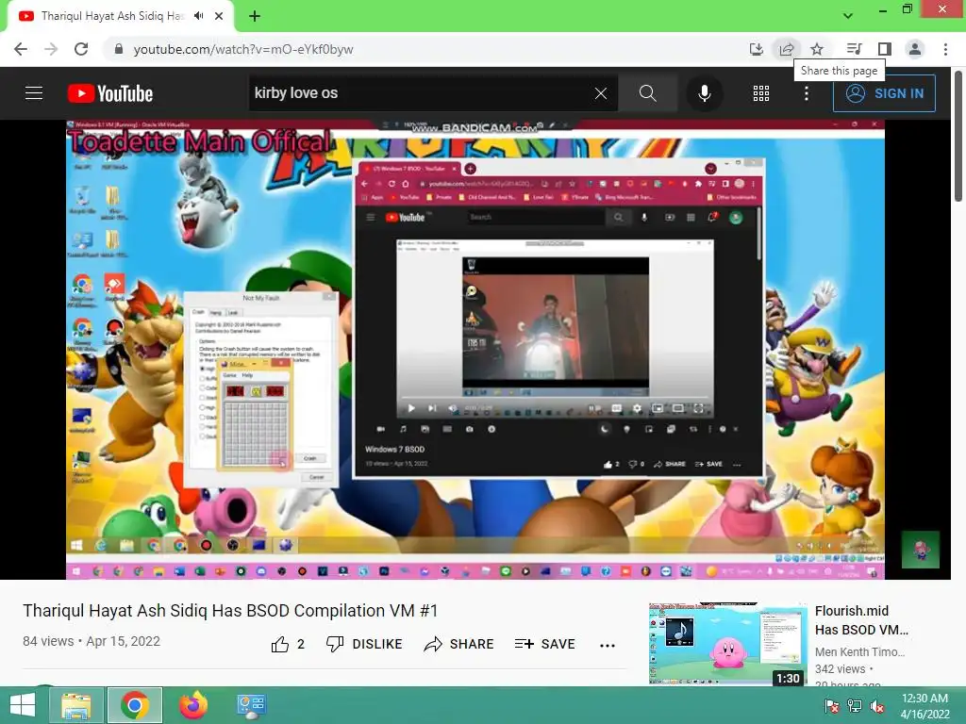
Task: Open a new browser tab
Action: (x=255, y=16)
